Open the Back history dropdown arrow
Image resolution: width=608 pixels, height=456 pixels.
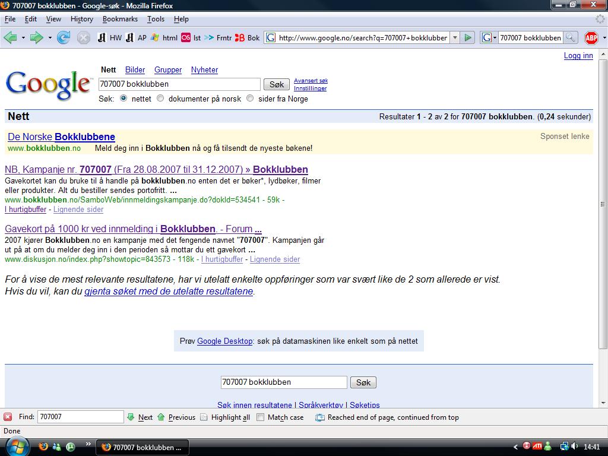click(23, 37)
